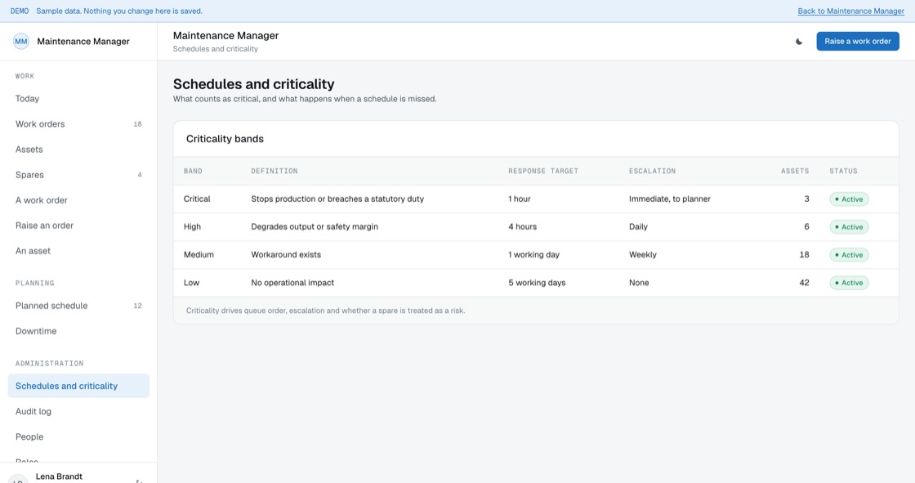Click the '1 hour' response target
This screenshot has height=483, width=915.
[x=520, y=199]
